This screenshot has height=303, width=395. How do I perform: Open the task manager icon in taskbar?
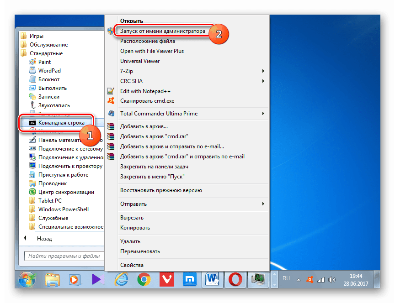[x=258, y=279]
